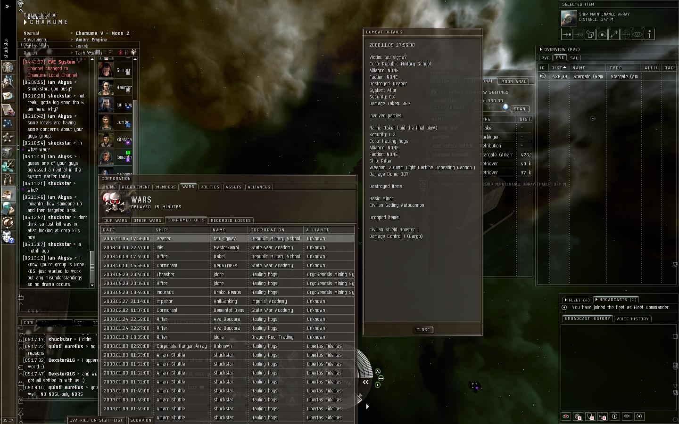
Task: Open the Voice History tab
Action: pos(633,319)
